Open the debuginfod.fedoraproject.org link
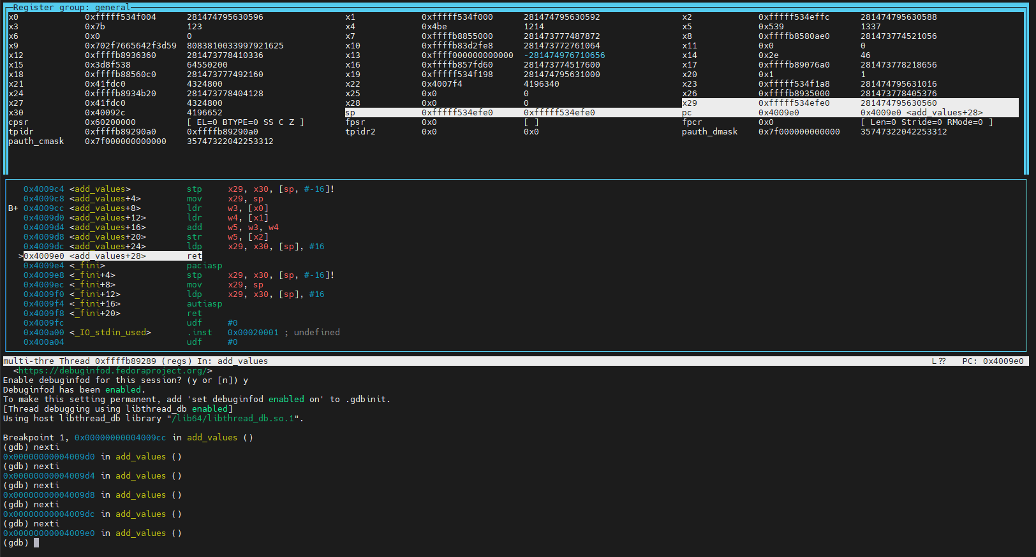Viewport: 1036px width, 557px height. (x=112, y=371)
